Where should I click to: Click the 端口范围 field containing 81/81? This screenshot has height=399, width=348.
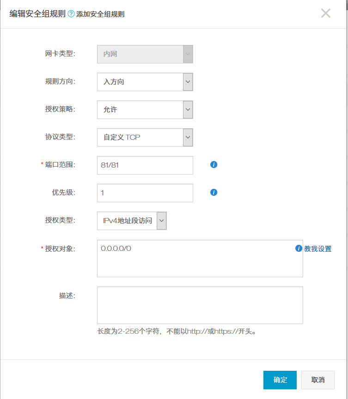[145, 165]
